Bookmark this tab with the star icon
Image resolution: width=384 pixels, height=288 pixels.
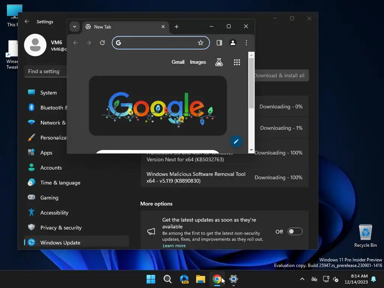201,43
